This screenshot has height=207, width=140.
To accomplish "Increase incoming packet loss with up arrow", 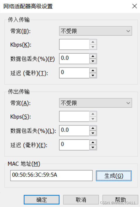I will 93,56.
